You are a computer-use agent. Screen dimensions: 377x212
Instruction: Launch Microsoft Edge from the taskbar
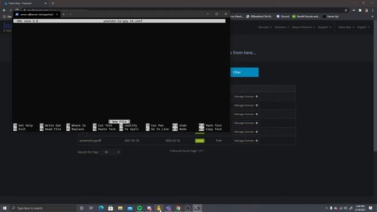pos(101,208)
